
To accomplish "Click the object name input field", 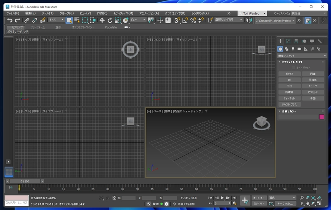I will point(298,117).
